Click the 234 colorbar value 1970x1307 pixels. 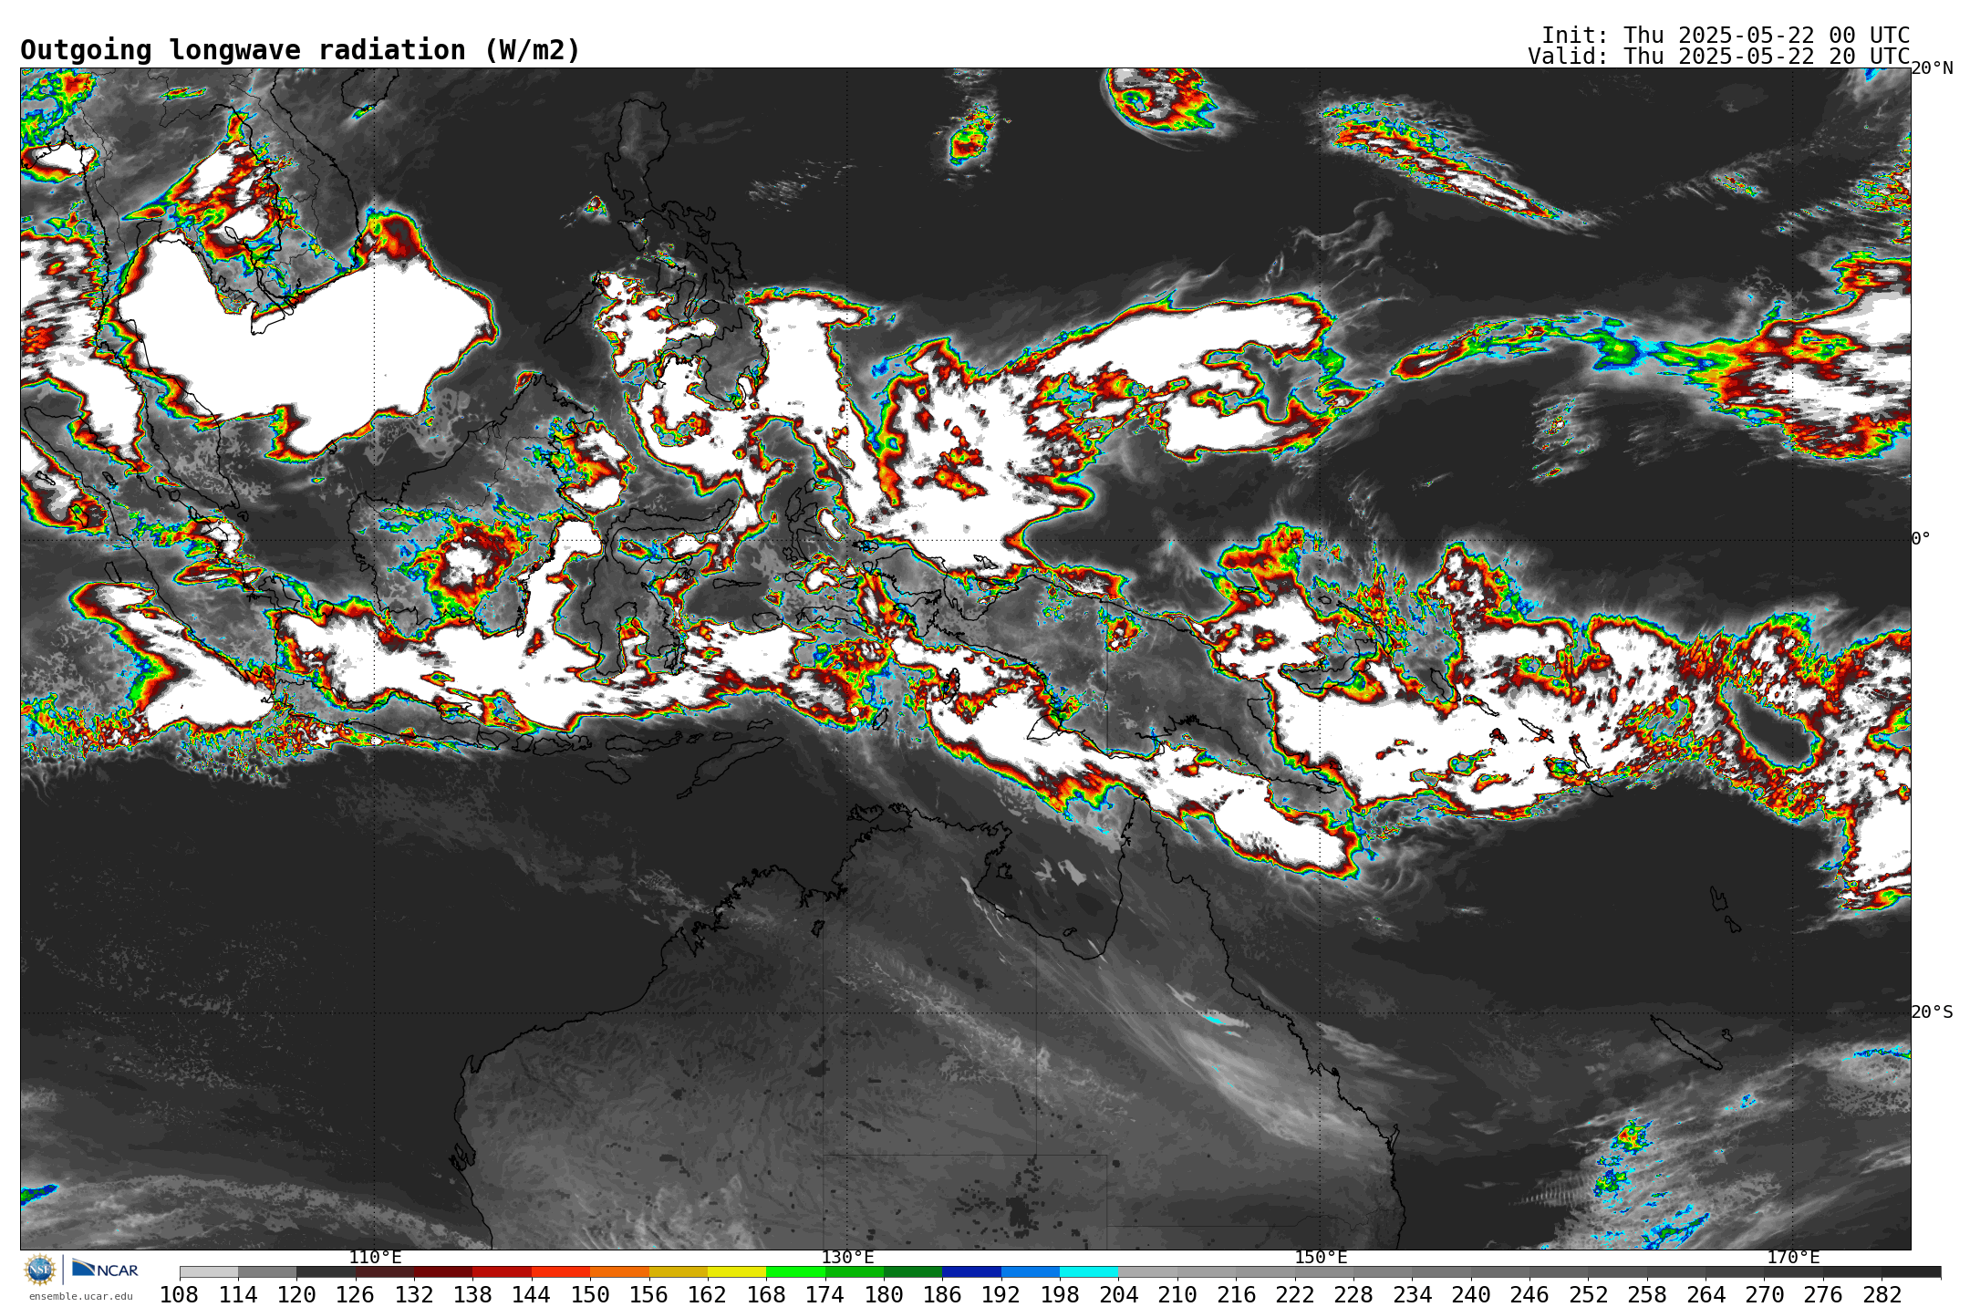(x=1412, y=1295)
